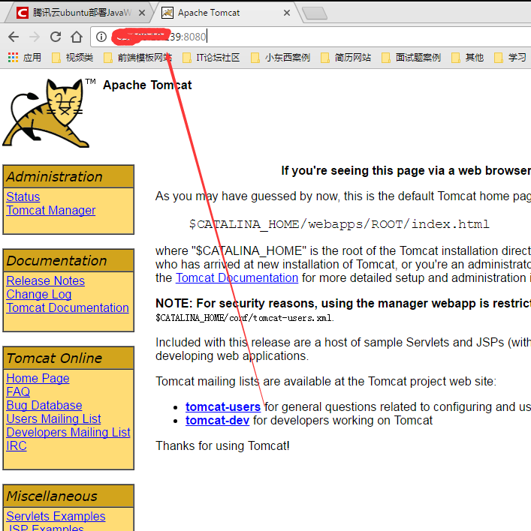Open the tomcat-users mailing list link
Image resolution: width=531 pixels, height=531 pixels.
(223, 406)
